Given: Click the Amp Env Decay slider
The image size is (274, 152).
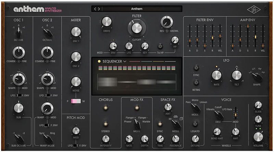Looking at the screenshot, I should [240, 40].
